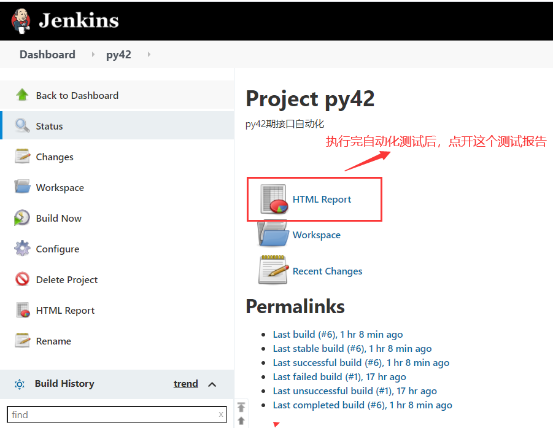
Task: Open Last build (#6) permalink
Action: [338, 335]
